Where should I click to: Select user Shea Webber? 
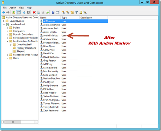(50, 92)
